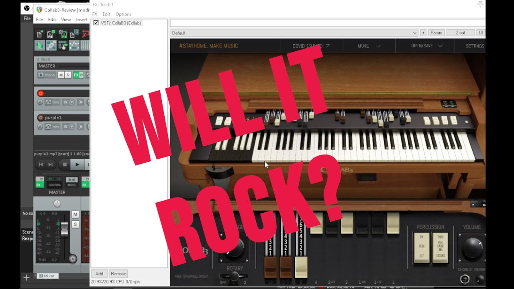This screenshot has width=514, height=289.
Task: Arm the purple1 track for recording
Action: pyautogui.click(x=41, y=118)
